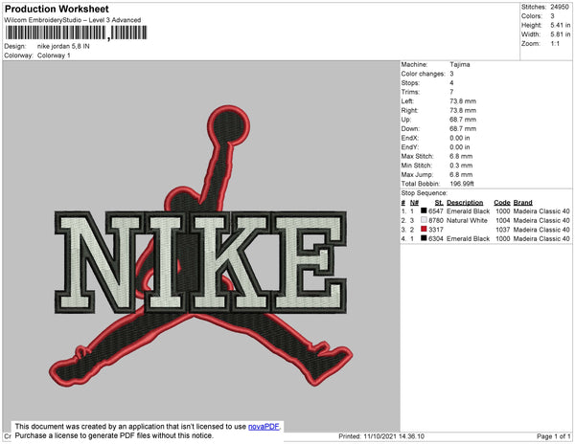The width and height of the screenshot is (575, 444).
Task: Click the 'Trims:' label
Action: point(410,92)
